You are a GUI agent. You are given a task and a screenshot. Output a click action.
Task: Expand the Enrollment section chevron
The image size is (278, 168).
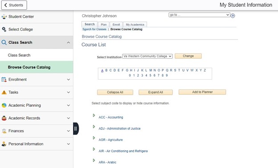coord(69,80)
